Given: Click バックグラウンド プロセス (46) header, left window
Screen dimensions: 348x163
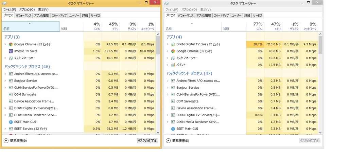Looking at the screenshot, I should pos(27,67).
